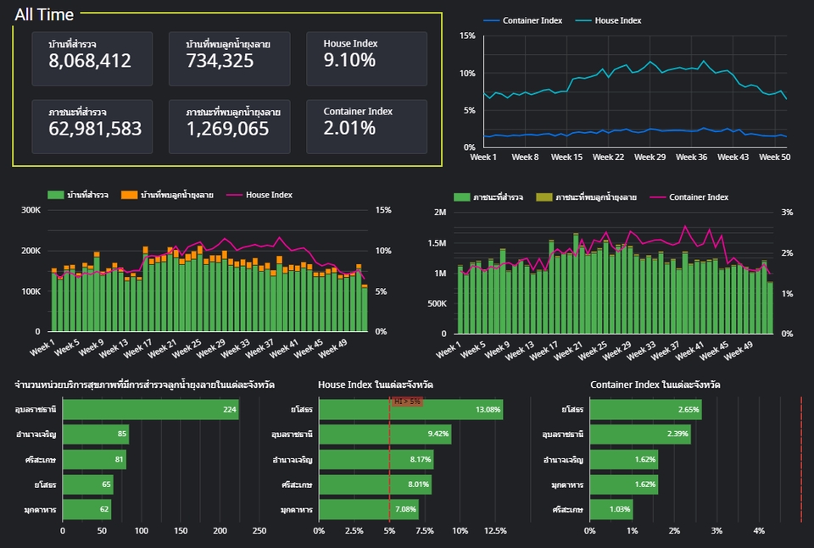Select อุบลราชธานี House Index bar 9.42%

pyautogui.click(x=385, y=434)
